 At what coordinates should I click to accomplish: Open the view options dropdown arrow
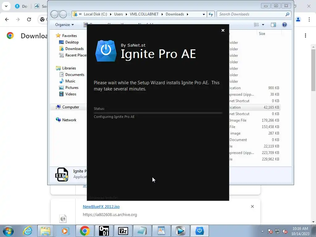(x=263, y=25)
